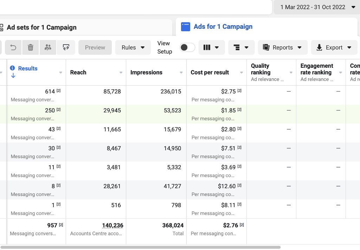Open the Reports dropdown menu

[x=283, y=47]
